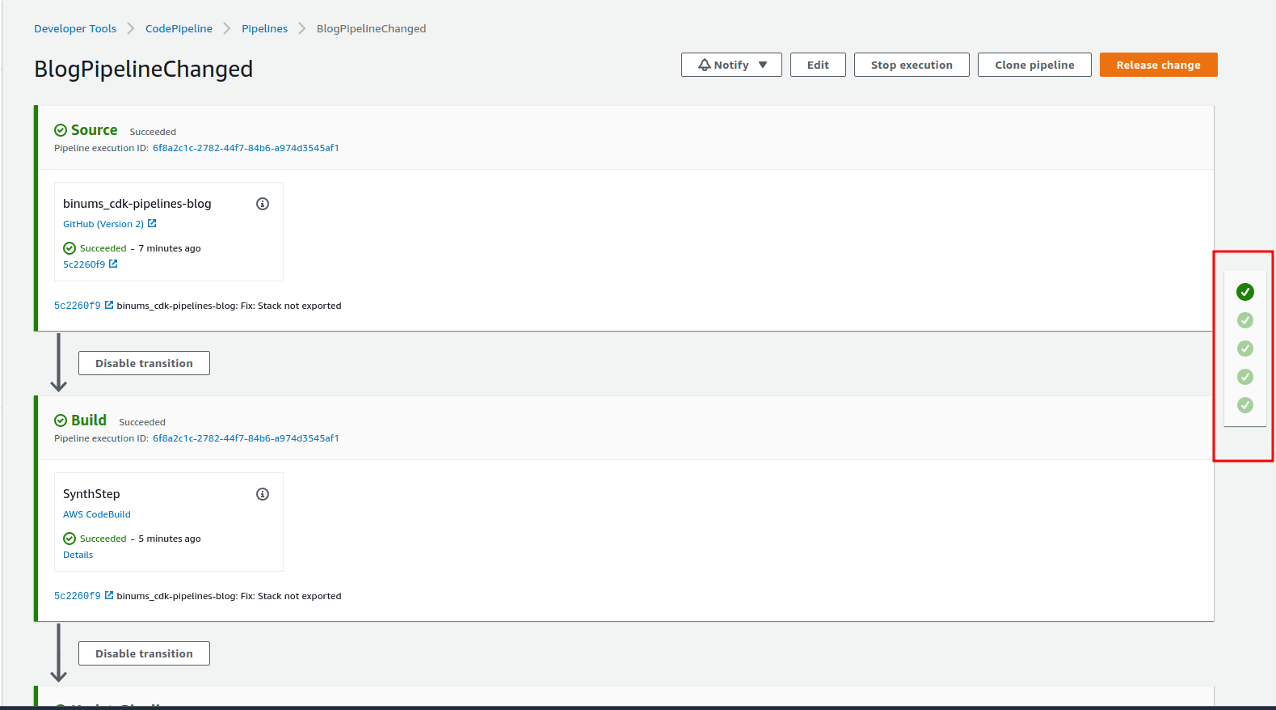Click succeeded icon in binums_cdk-pipelines-blog card

tap(69, 248)
